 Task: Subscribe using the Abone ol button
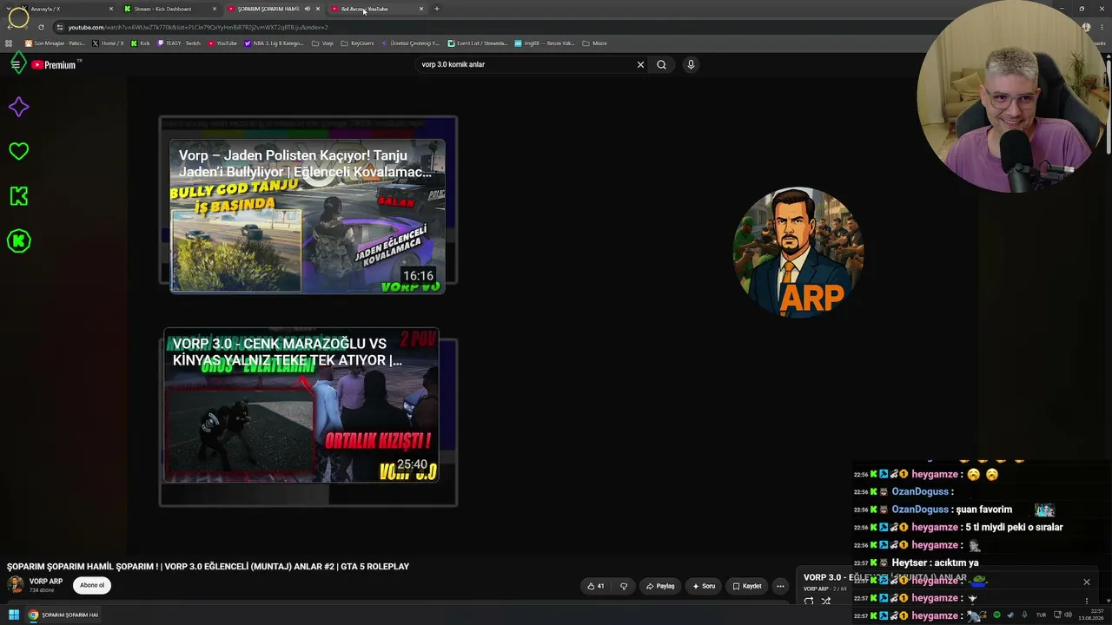point(92,585)
